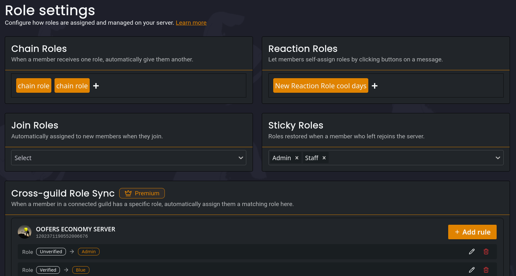Remove Admin from sticky roles

coord(297,158)
